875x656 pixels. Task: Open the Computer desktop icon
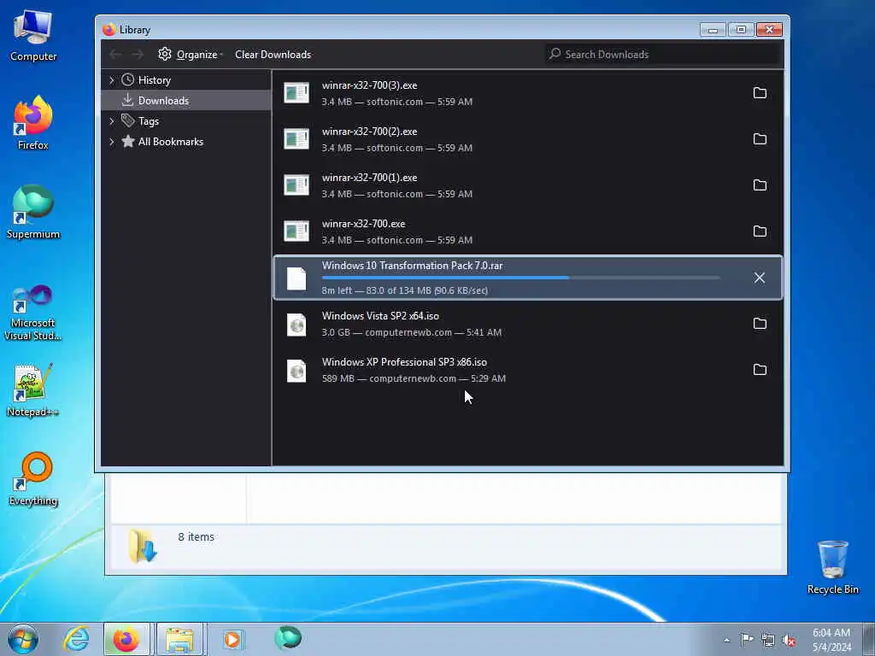click(33, 35)
